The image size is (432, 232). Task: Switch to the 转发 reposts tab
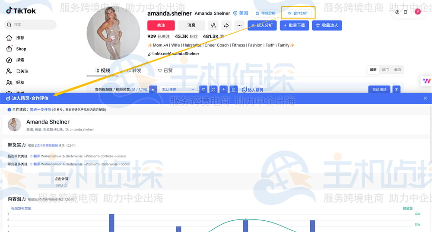click(x=134, y=70)
